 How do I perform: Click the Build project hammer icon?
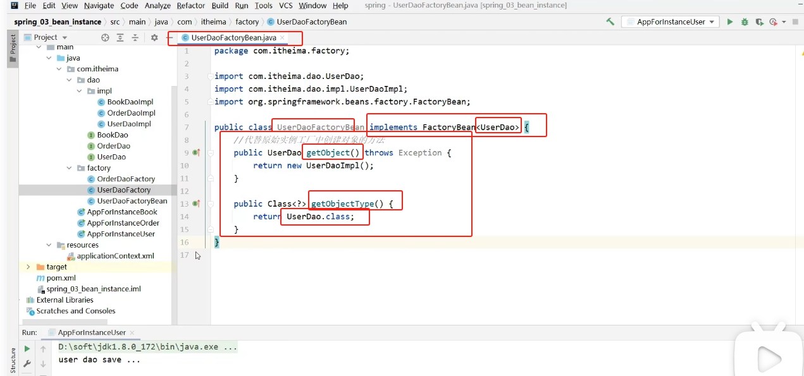tap(610, 21)
